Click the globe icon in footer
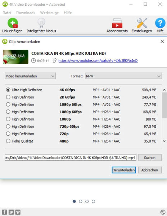This screenshot has width=167, height=216. tap(163, 212)
